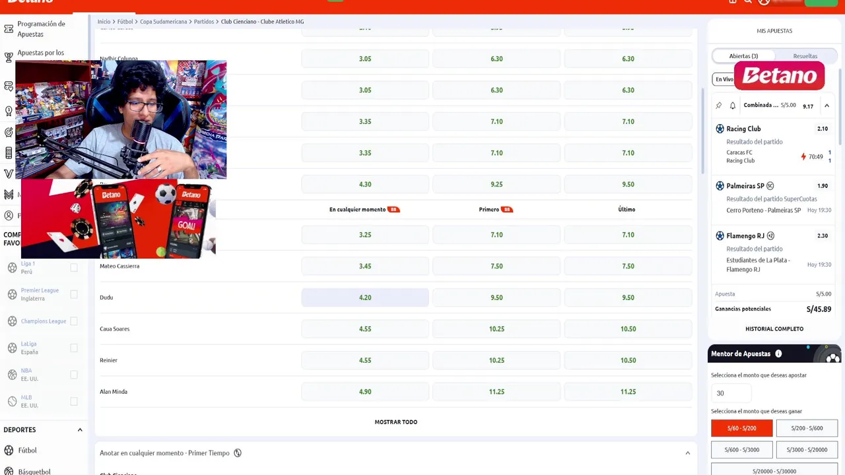Expand player list with MOSTRAR TODO
This screenshot has width=845, height=475.
pyautogui.click(x=396, y=422)
